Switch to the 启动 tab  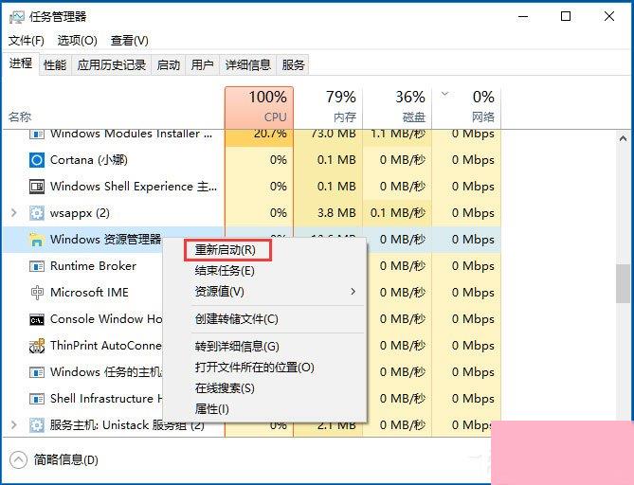click(168, 65)
